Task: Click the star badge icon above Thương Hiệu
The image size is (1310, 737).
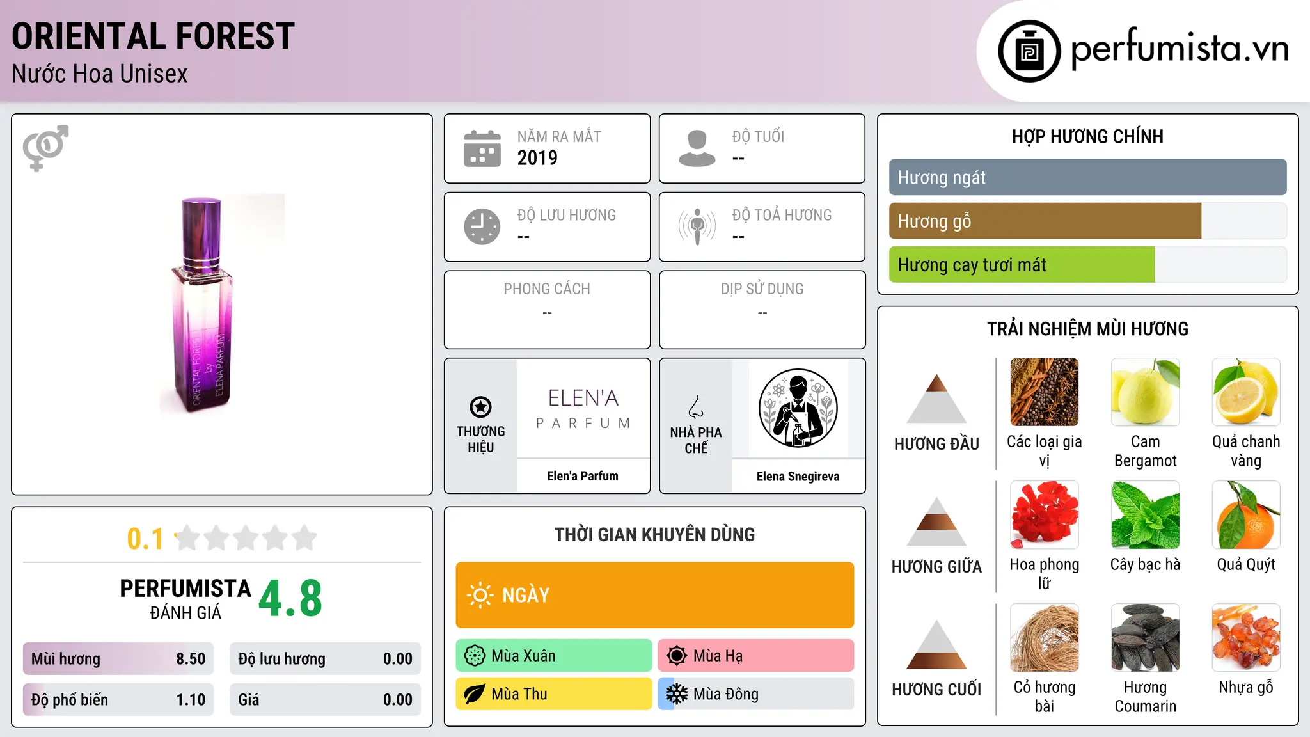Action: (x=480, y=407)
